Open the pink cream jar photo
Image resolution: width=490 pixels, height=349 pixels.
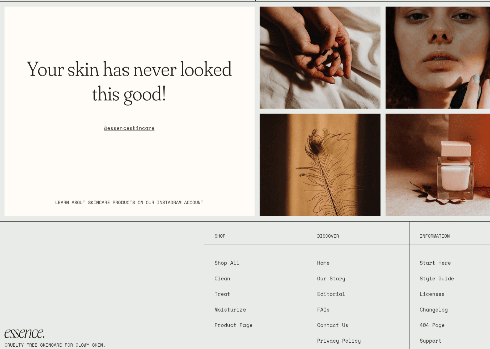(x=437, y=165)
